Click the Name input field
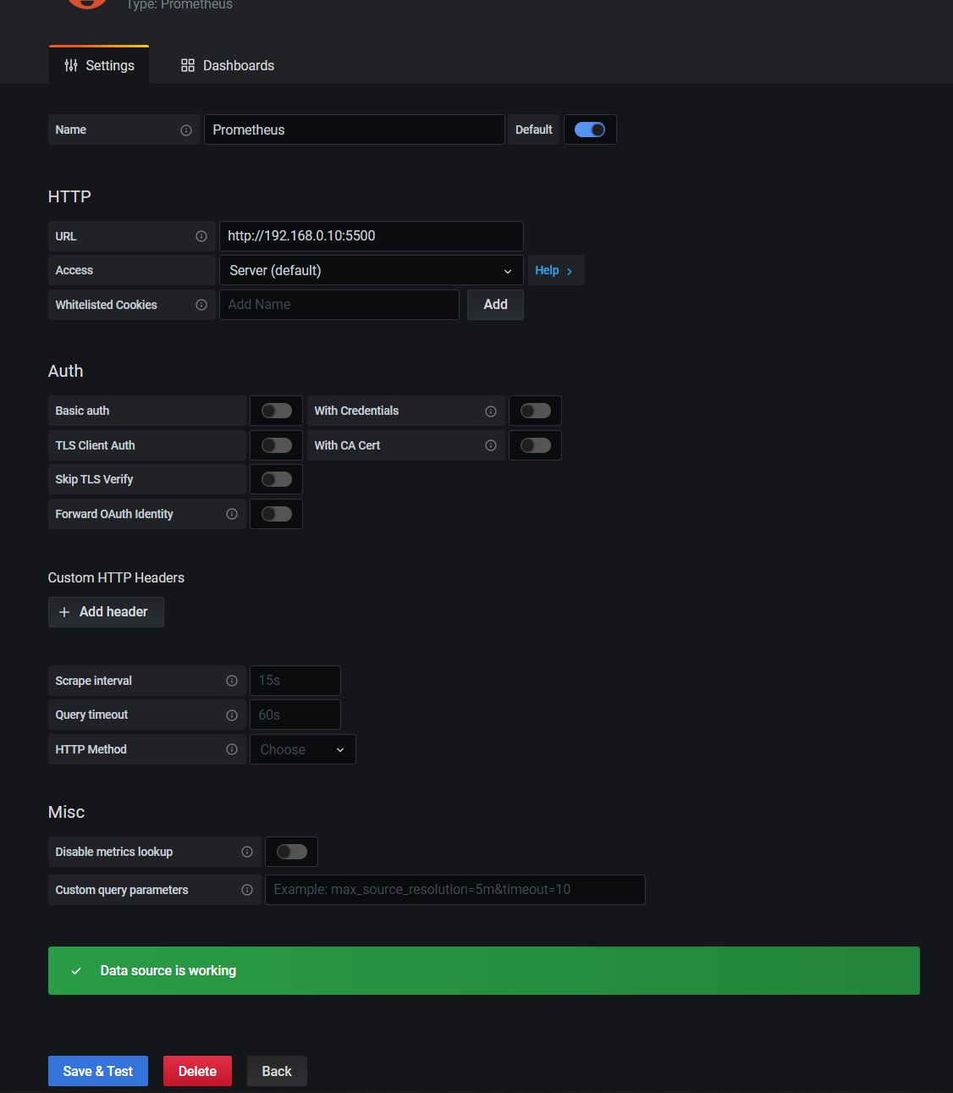Screen dimensions: 953x1093 pos(355,130)
